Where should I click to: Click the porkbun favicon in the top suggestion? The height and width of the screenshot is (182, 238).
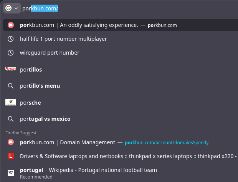pyautogui.click(x=11, y=25)
